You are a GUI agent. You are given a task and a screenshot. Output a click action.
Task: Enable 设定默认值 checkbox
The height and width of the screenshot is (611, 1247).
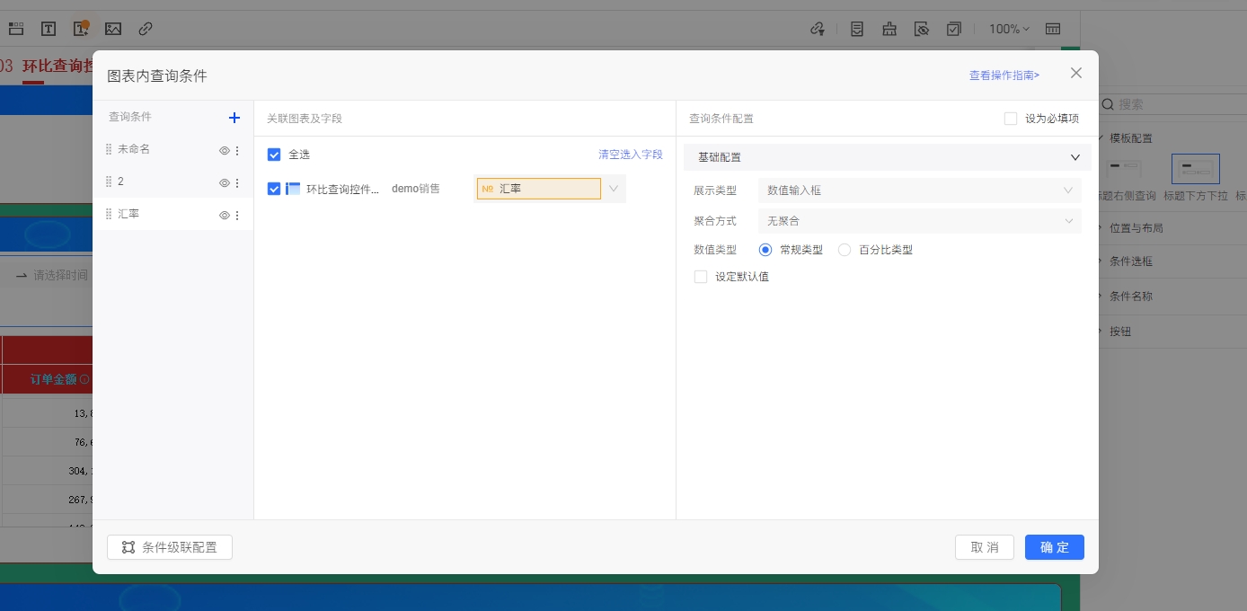tap(701, 277)
